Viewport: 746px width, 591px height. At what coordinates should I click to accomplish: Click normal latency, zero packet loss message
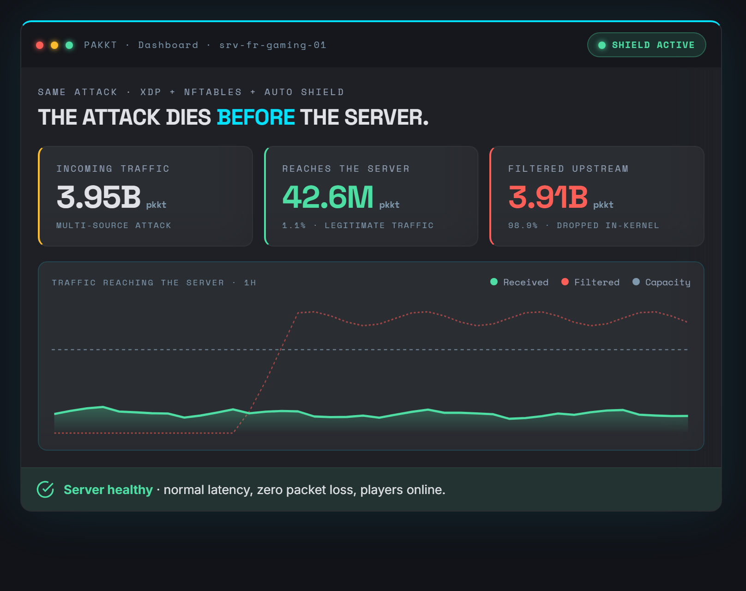point(305,490)
